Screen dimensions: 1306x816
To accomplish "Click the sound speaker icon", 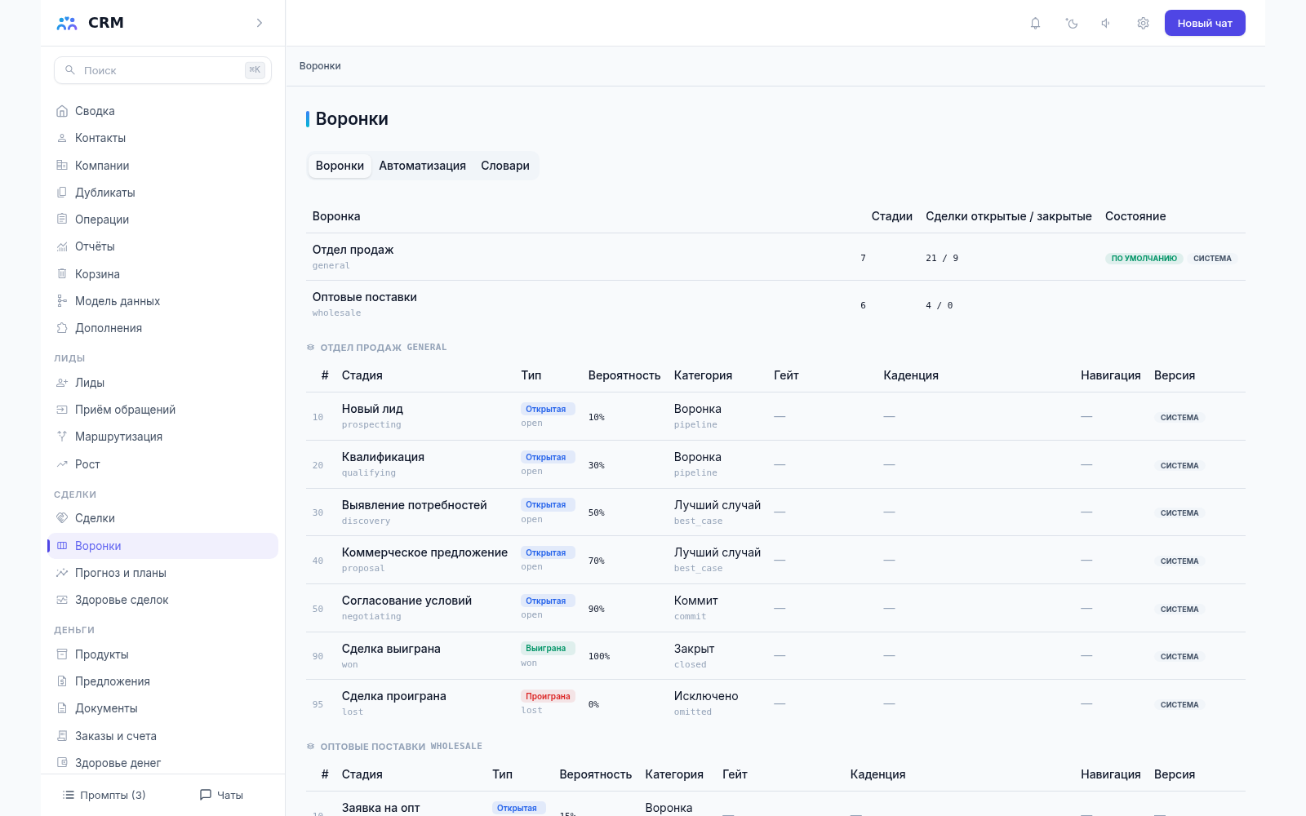I will pyautogui.click(x=1106, y=23).
